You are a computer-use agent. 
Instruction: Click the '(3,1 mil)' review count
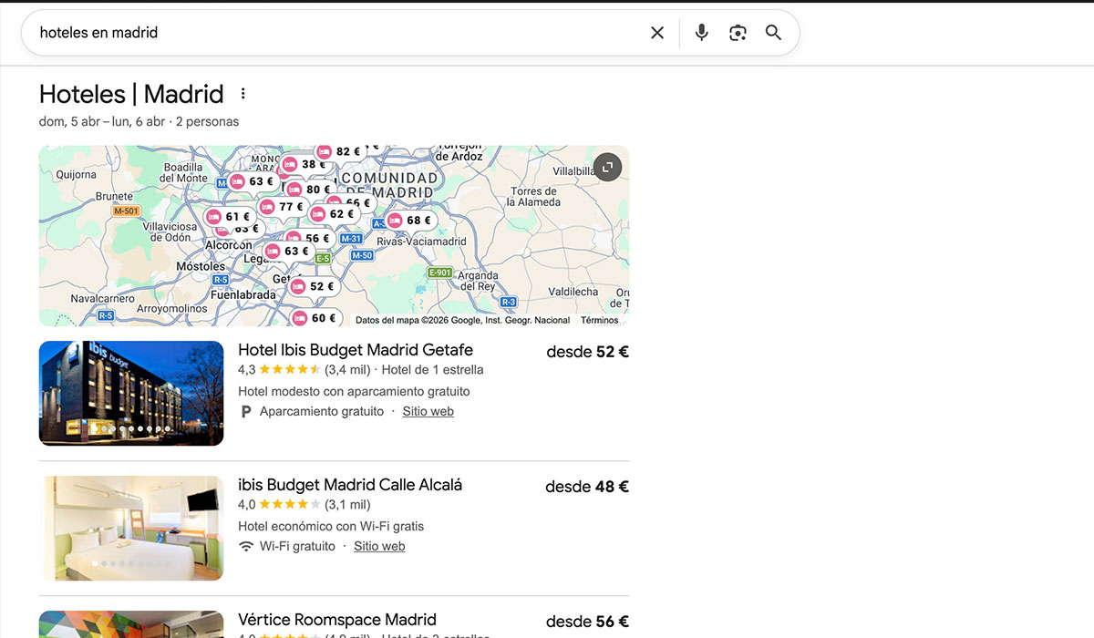coord(347,504)
